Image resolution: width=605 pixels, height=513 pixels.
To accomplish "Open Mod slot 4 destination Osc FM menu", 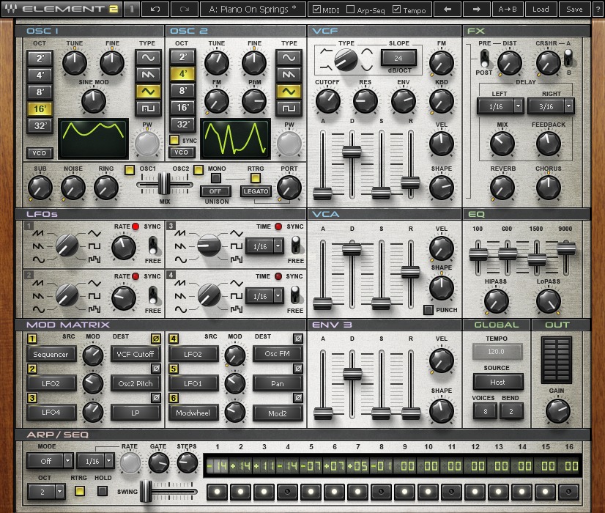I will pos(278,355).
